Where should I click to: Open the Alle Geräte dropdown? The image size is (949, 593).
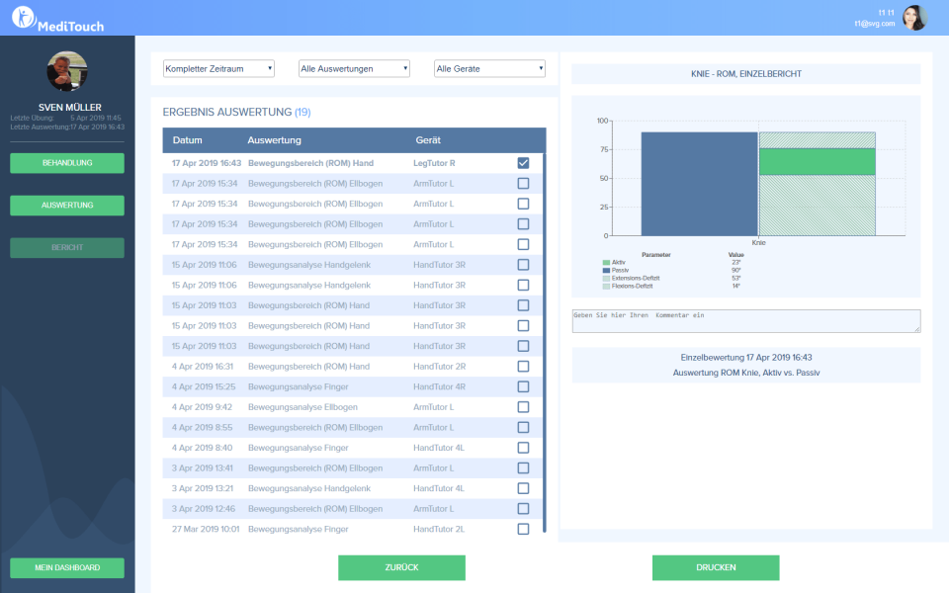[x=489, y=68]
